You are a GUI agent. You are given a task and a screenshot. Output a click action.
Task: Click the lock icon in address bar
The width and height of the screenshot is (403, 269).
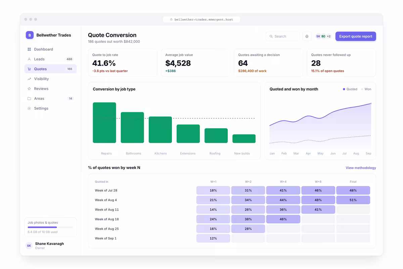[171, 20]
